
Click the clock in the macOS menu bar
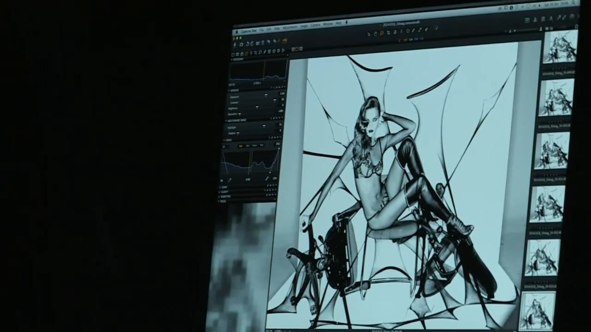coord(556,4)
